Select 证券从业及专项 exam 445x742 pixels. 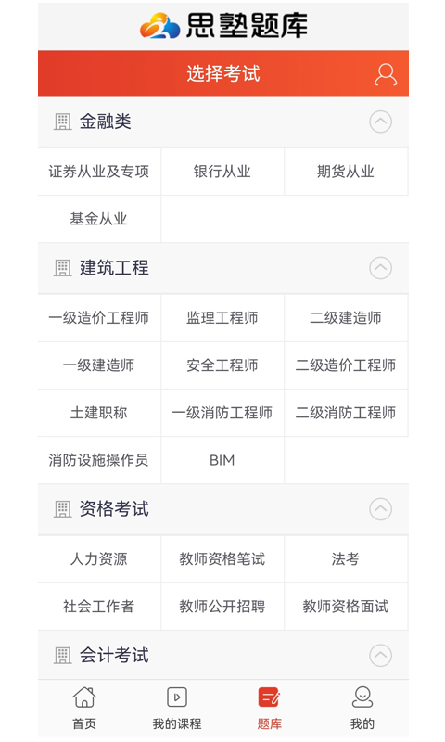tap(99, 172)
